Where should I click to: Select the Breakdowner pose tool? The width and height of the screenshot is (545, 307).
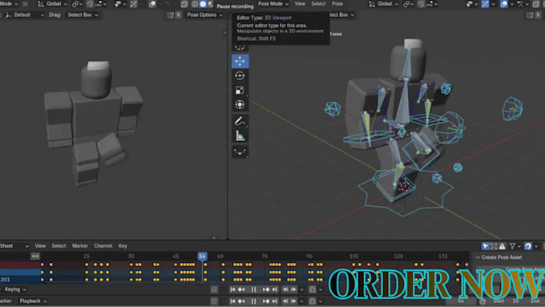(240, 152)
